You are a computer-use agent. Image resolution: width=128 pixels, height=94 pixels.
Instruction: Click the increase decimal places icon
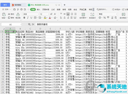click(112, 18)
